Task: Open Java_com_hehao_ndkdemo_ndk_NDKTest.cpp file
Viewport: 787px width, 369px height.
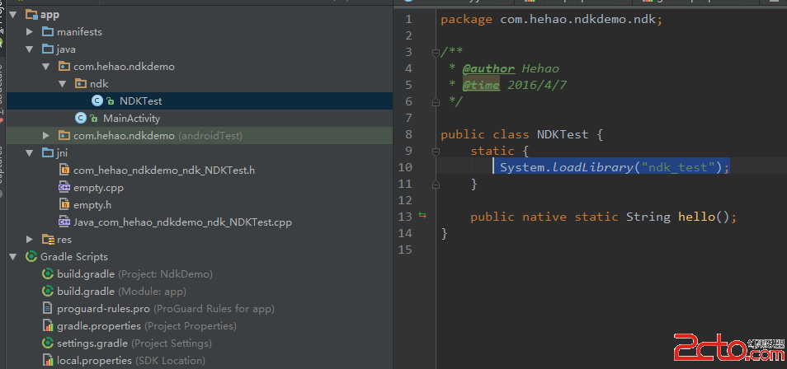Action: (181, 222)
